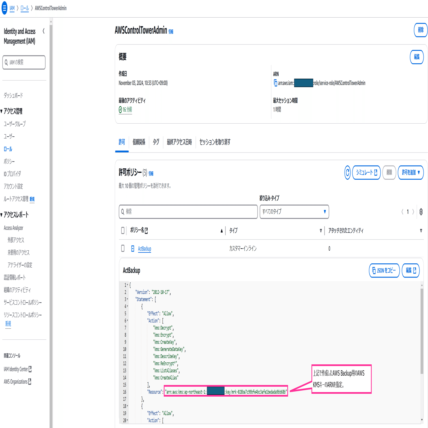Fold JSON code at line 18
This screenshot has height=428, width=428.
point(128,406)
